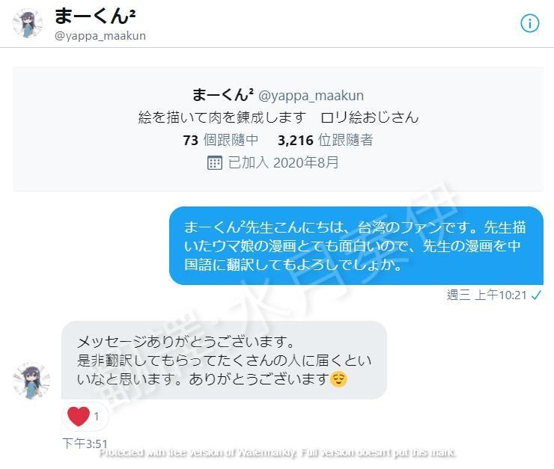Image resolution: width=554 pixels, height=469 pixels.
Task: View the 73 following count
Action: coord(220,140)
